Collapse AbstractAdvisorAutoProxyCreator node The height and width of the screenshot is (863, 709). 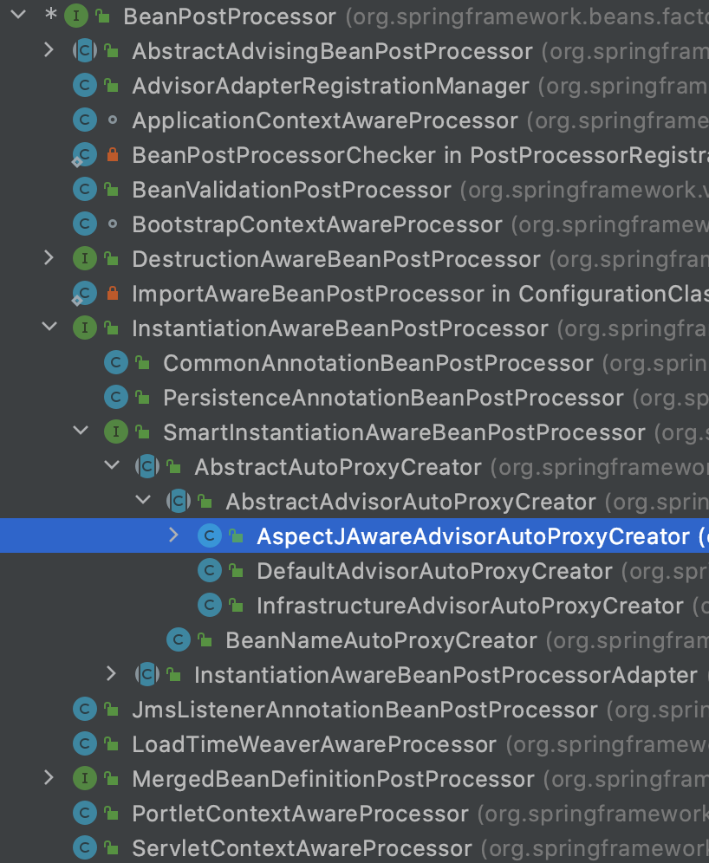tap(143, 500)
